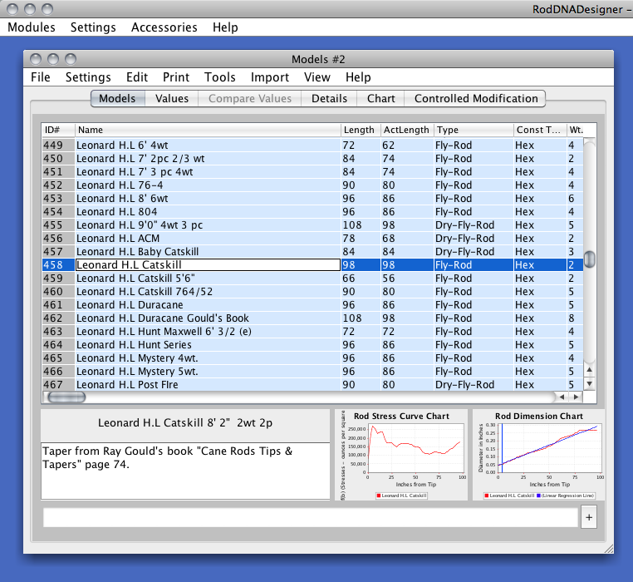The width and height of the screenshot is (633, 582).
Task: Sort by the Const T... column header
Action: pyautogui.click(x=540, y=130)
